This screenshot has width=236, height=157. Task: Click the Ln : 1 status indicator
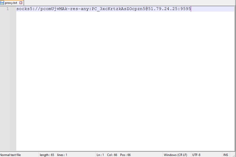click(x=100, y=155)
